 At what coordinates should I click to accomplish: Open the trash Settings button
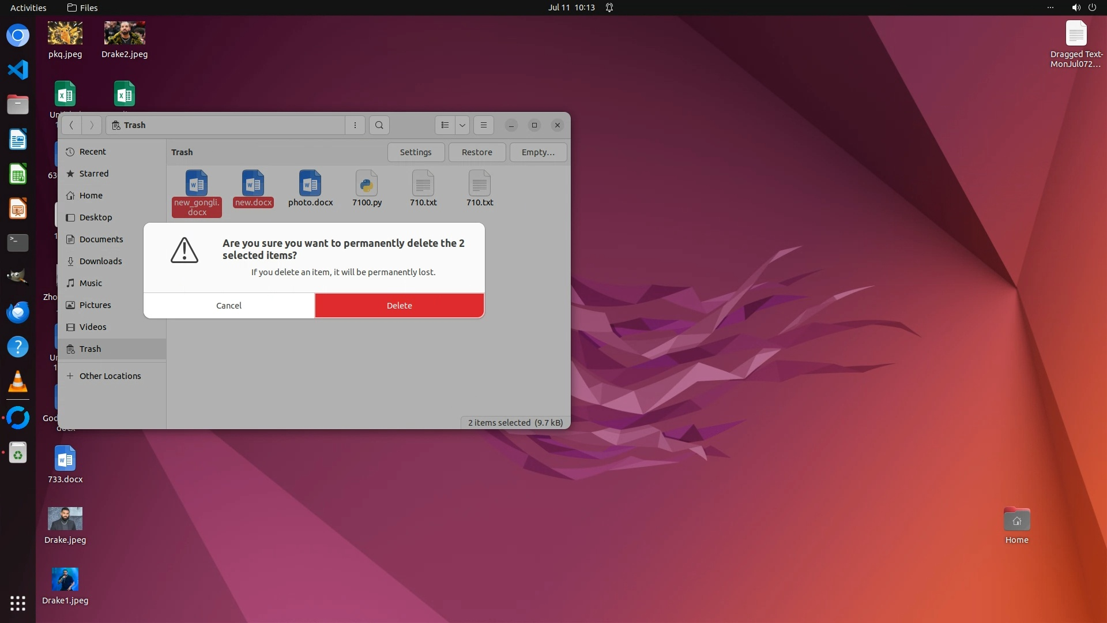(415, 152)
